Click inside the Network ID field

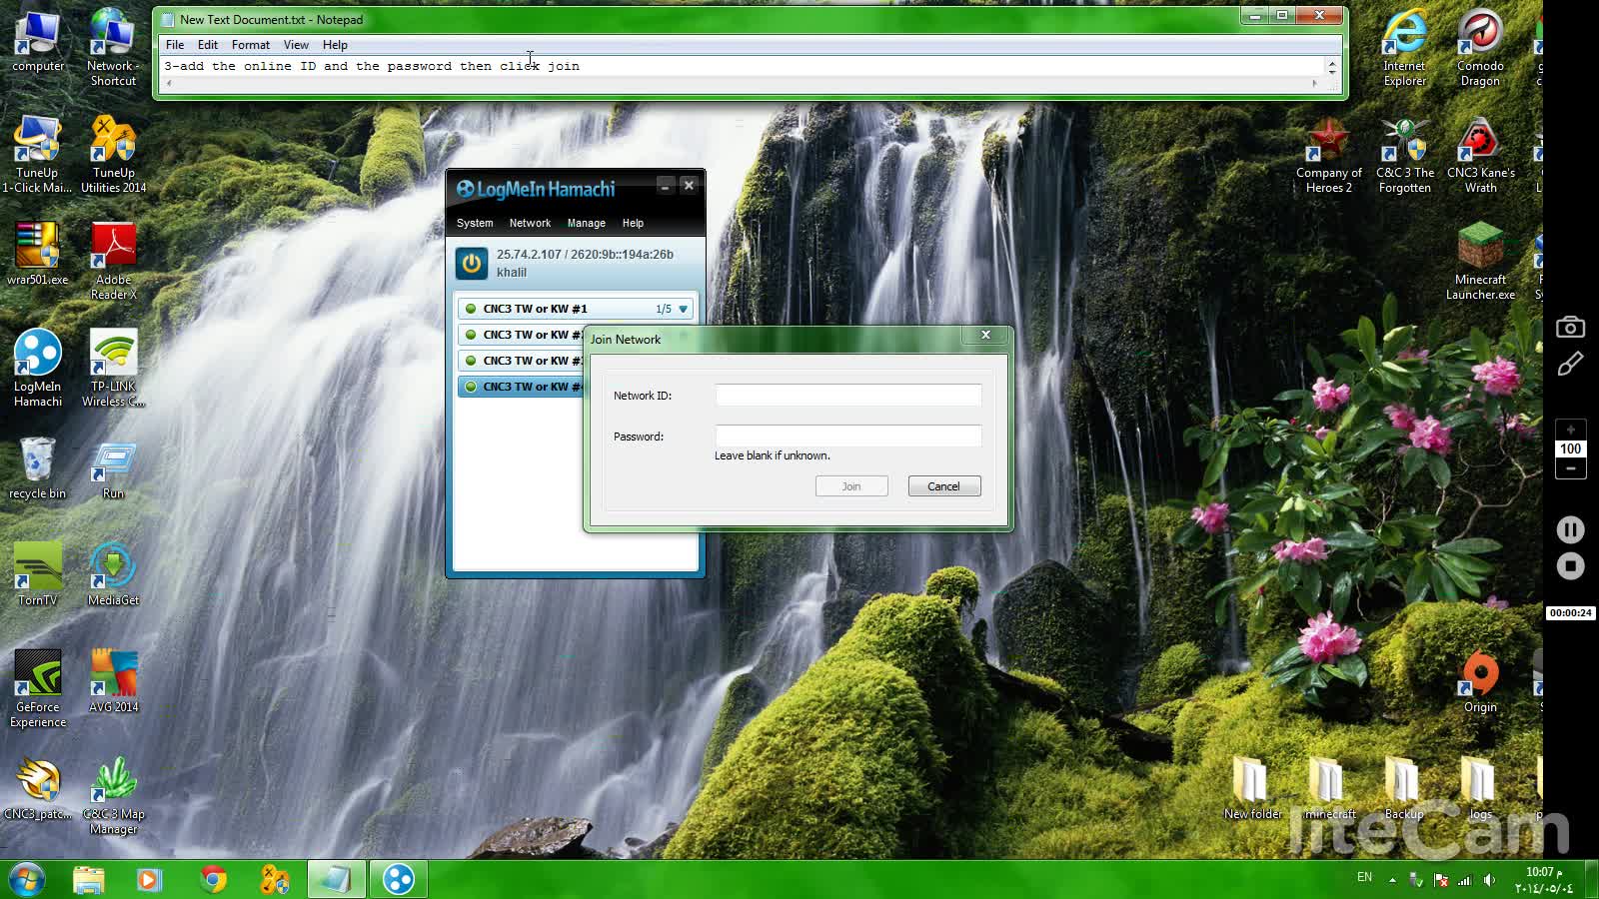[846, 396]
